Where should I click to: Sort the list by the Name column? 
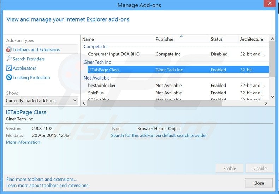click(118, 39)
